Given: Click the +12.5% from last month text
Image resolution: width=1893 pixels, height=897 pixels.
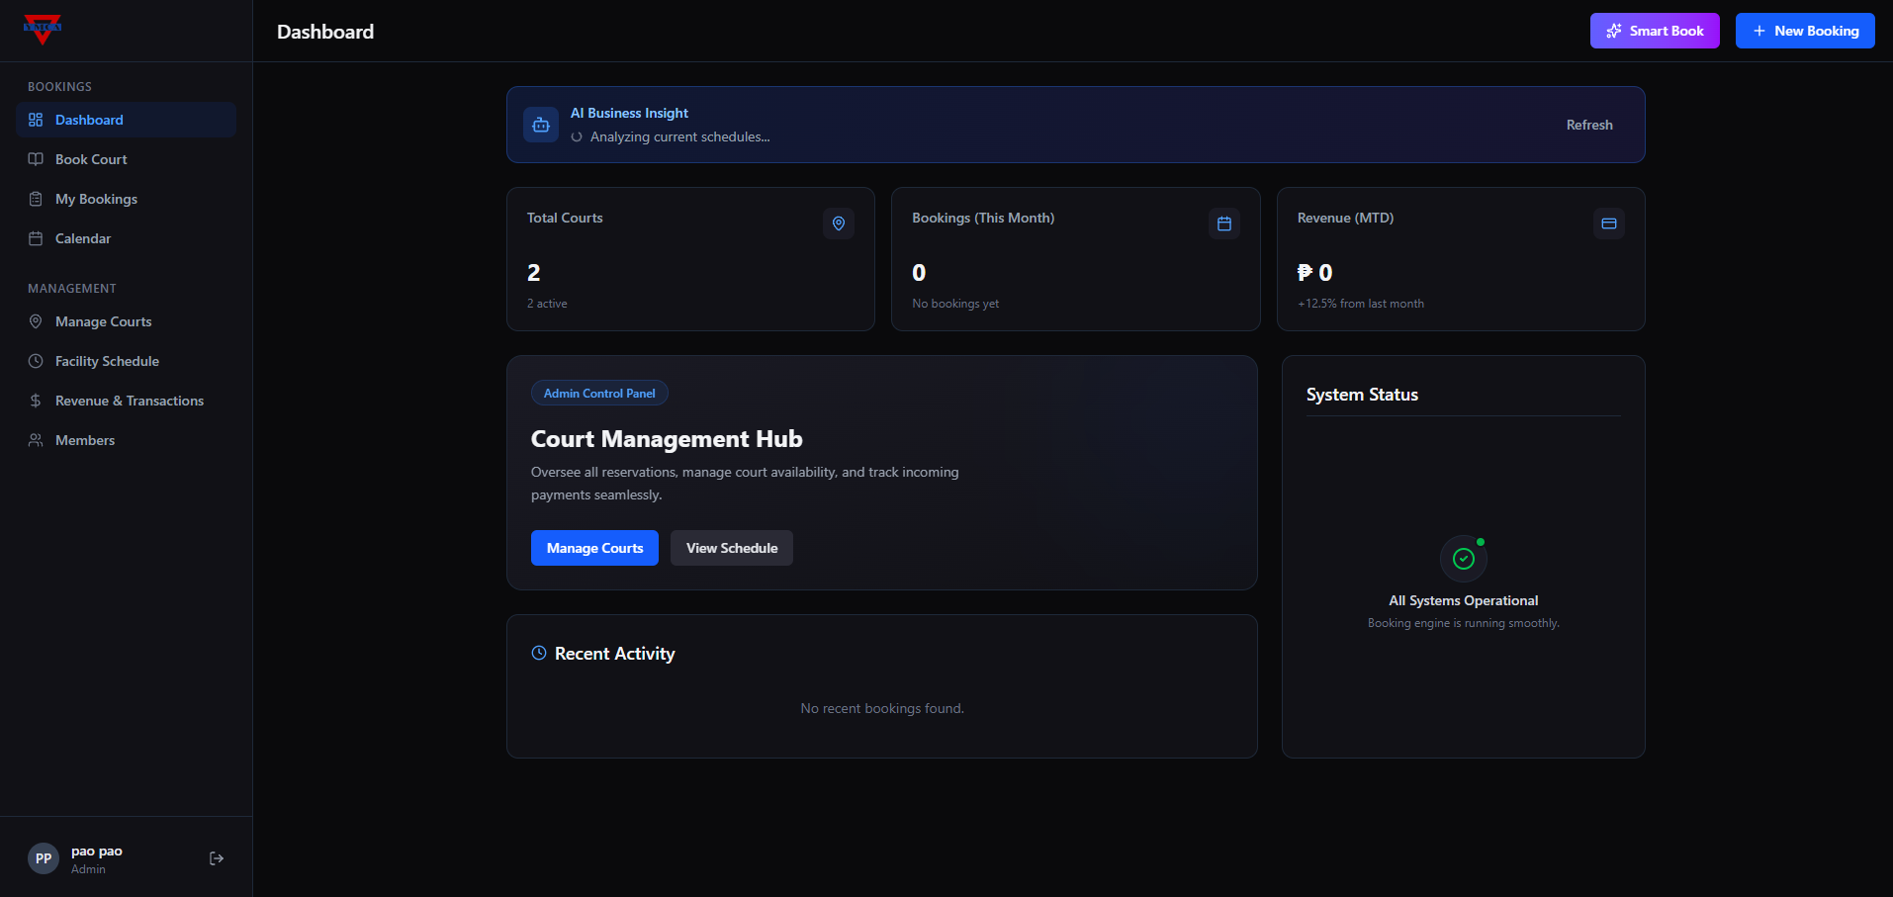Looking at the screenshot, I should pos(1361,304).
